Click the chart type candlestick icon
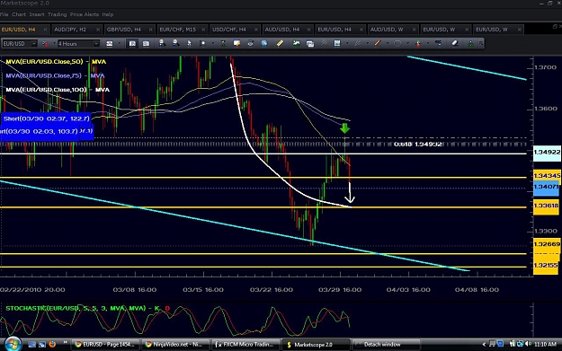 pyautogui.click(x=110, y=44)
